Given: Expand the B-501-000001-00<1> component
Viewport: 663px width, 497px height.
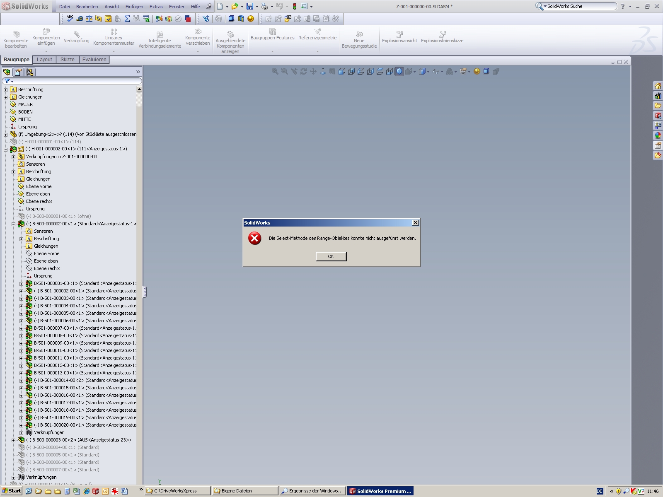Looking at the screenshot, I should tap(22, 284).
